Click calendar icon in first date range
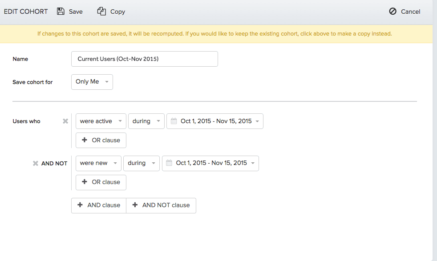 (174, 121)
